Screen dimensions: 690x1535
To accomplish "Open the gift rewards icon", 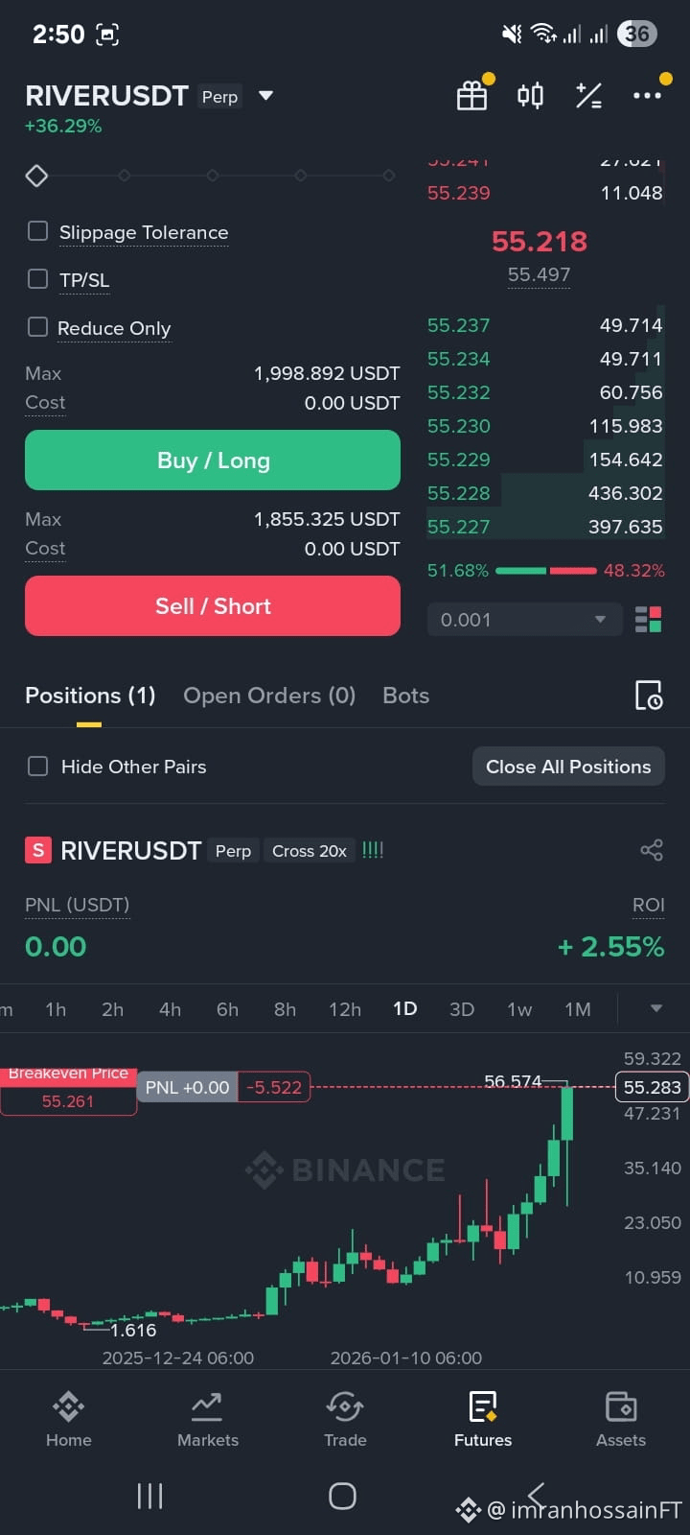I will tap(471, 96).
